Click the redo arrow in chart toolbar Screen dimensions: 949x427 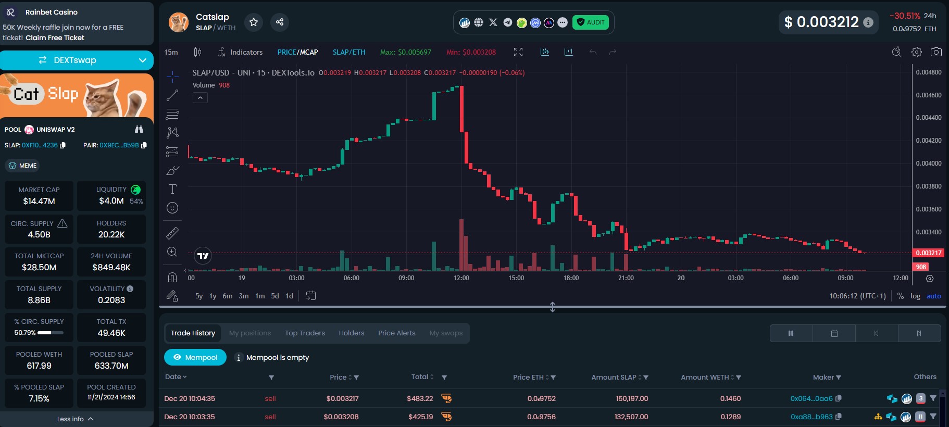pyautogui.click(x=613, y=52)
